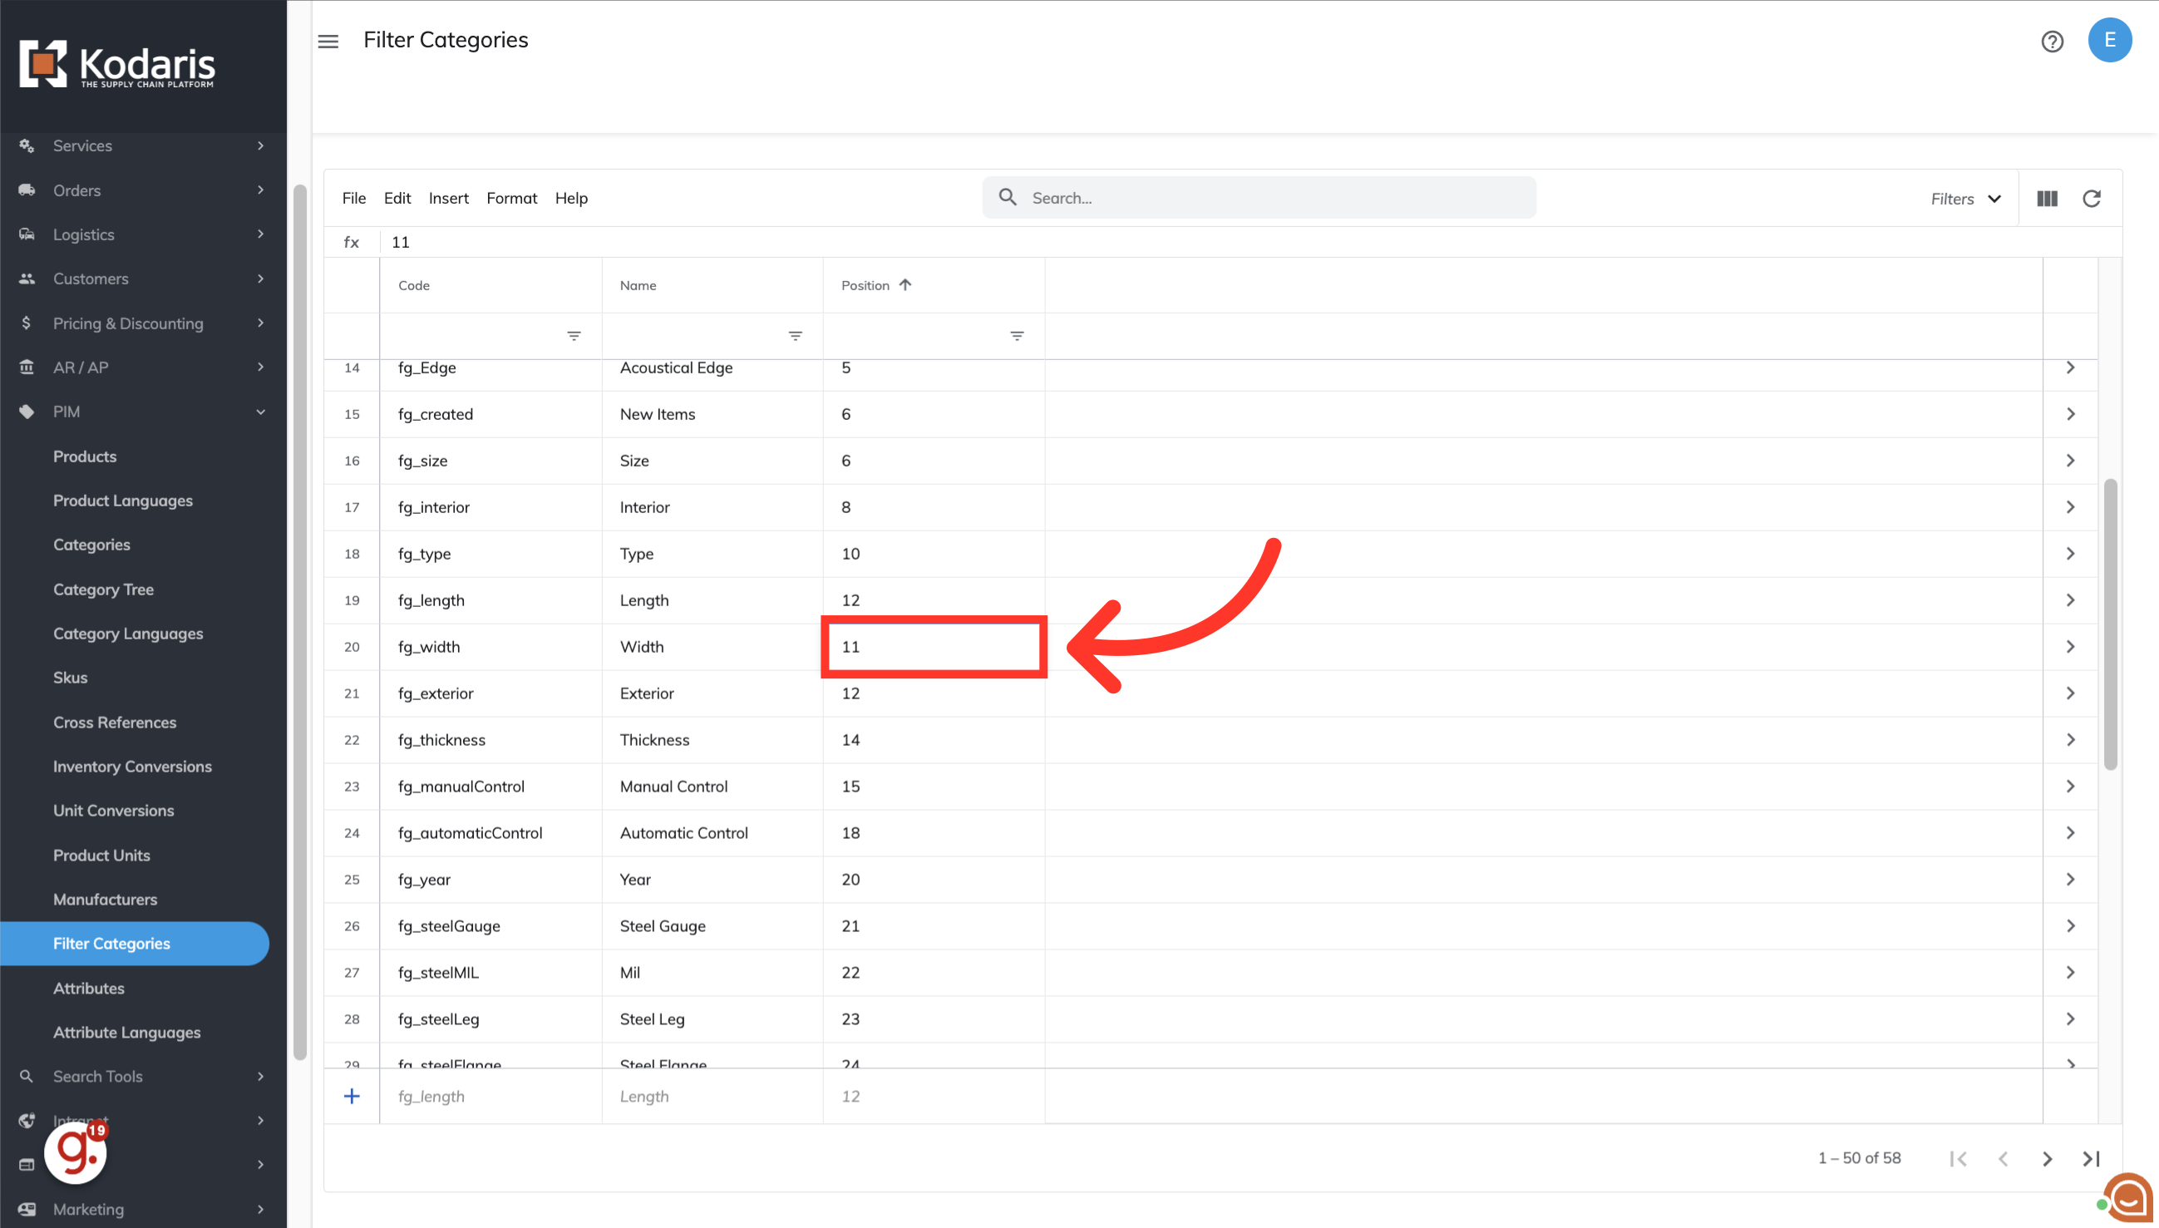Click the Position column filter icon
The image size is (2159, 1228).
[x=1017, y=337]
